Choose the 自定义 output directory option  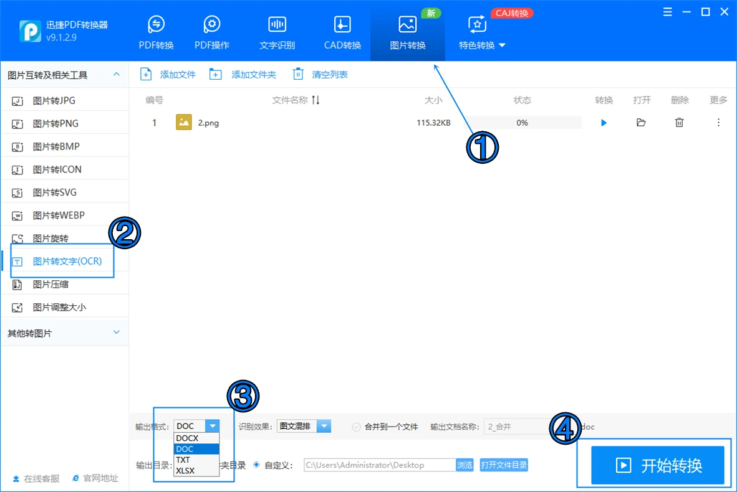coord(256,465)
